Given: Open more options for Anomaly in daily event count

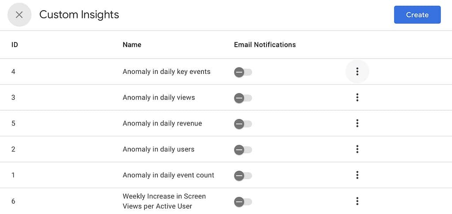Looking at the screenshot, I should [x=357, y=175].
